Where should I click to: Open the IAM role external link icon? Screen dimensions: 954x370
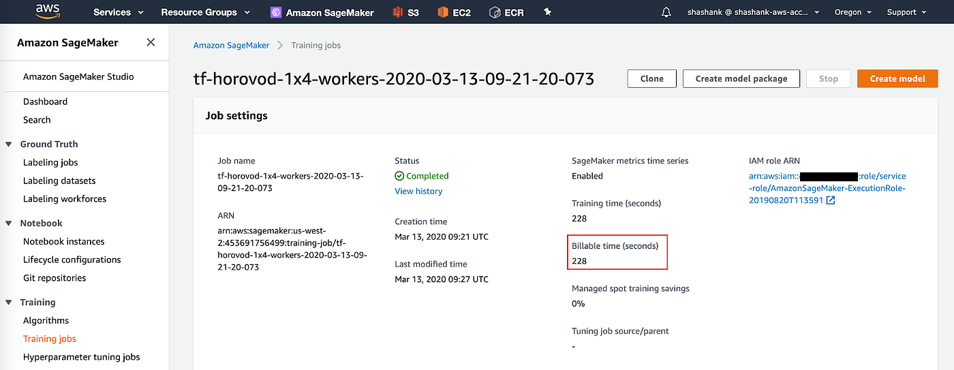point(831,200)
